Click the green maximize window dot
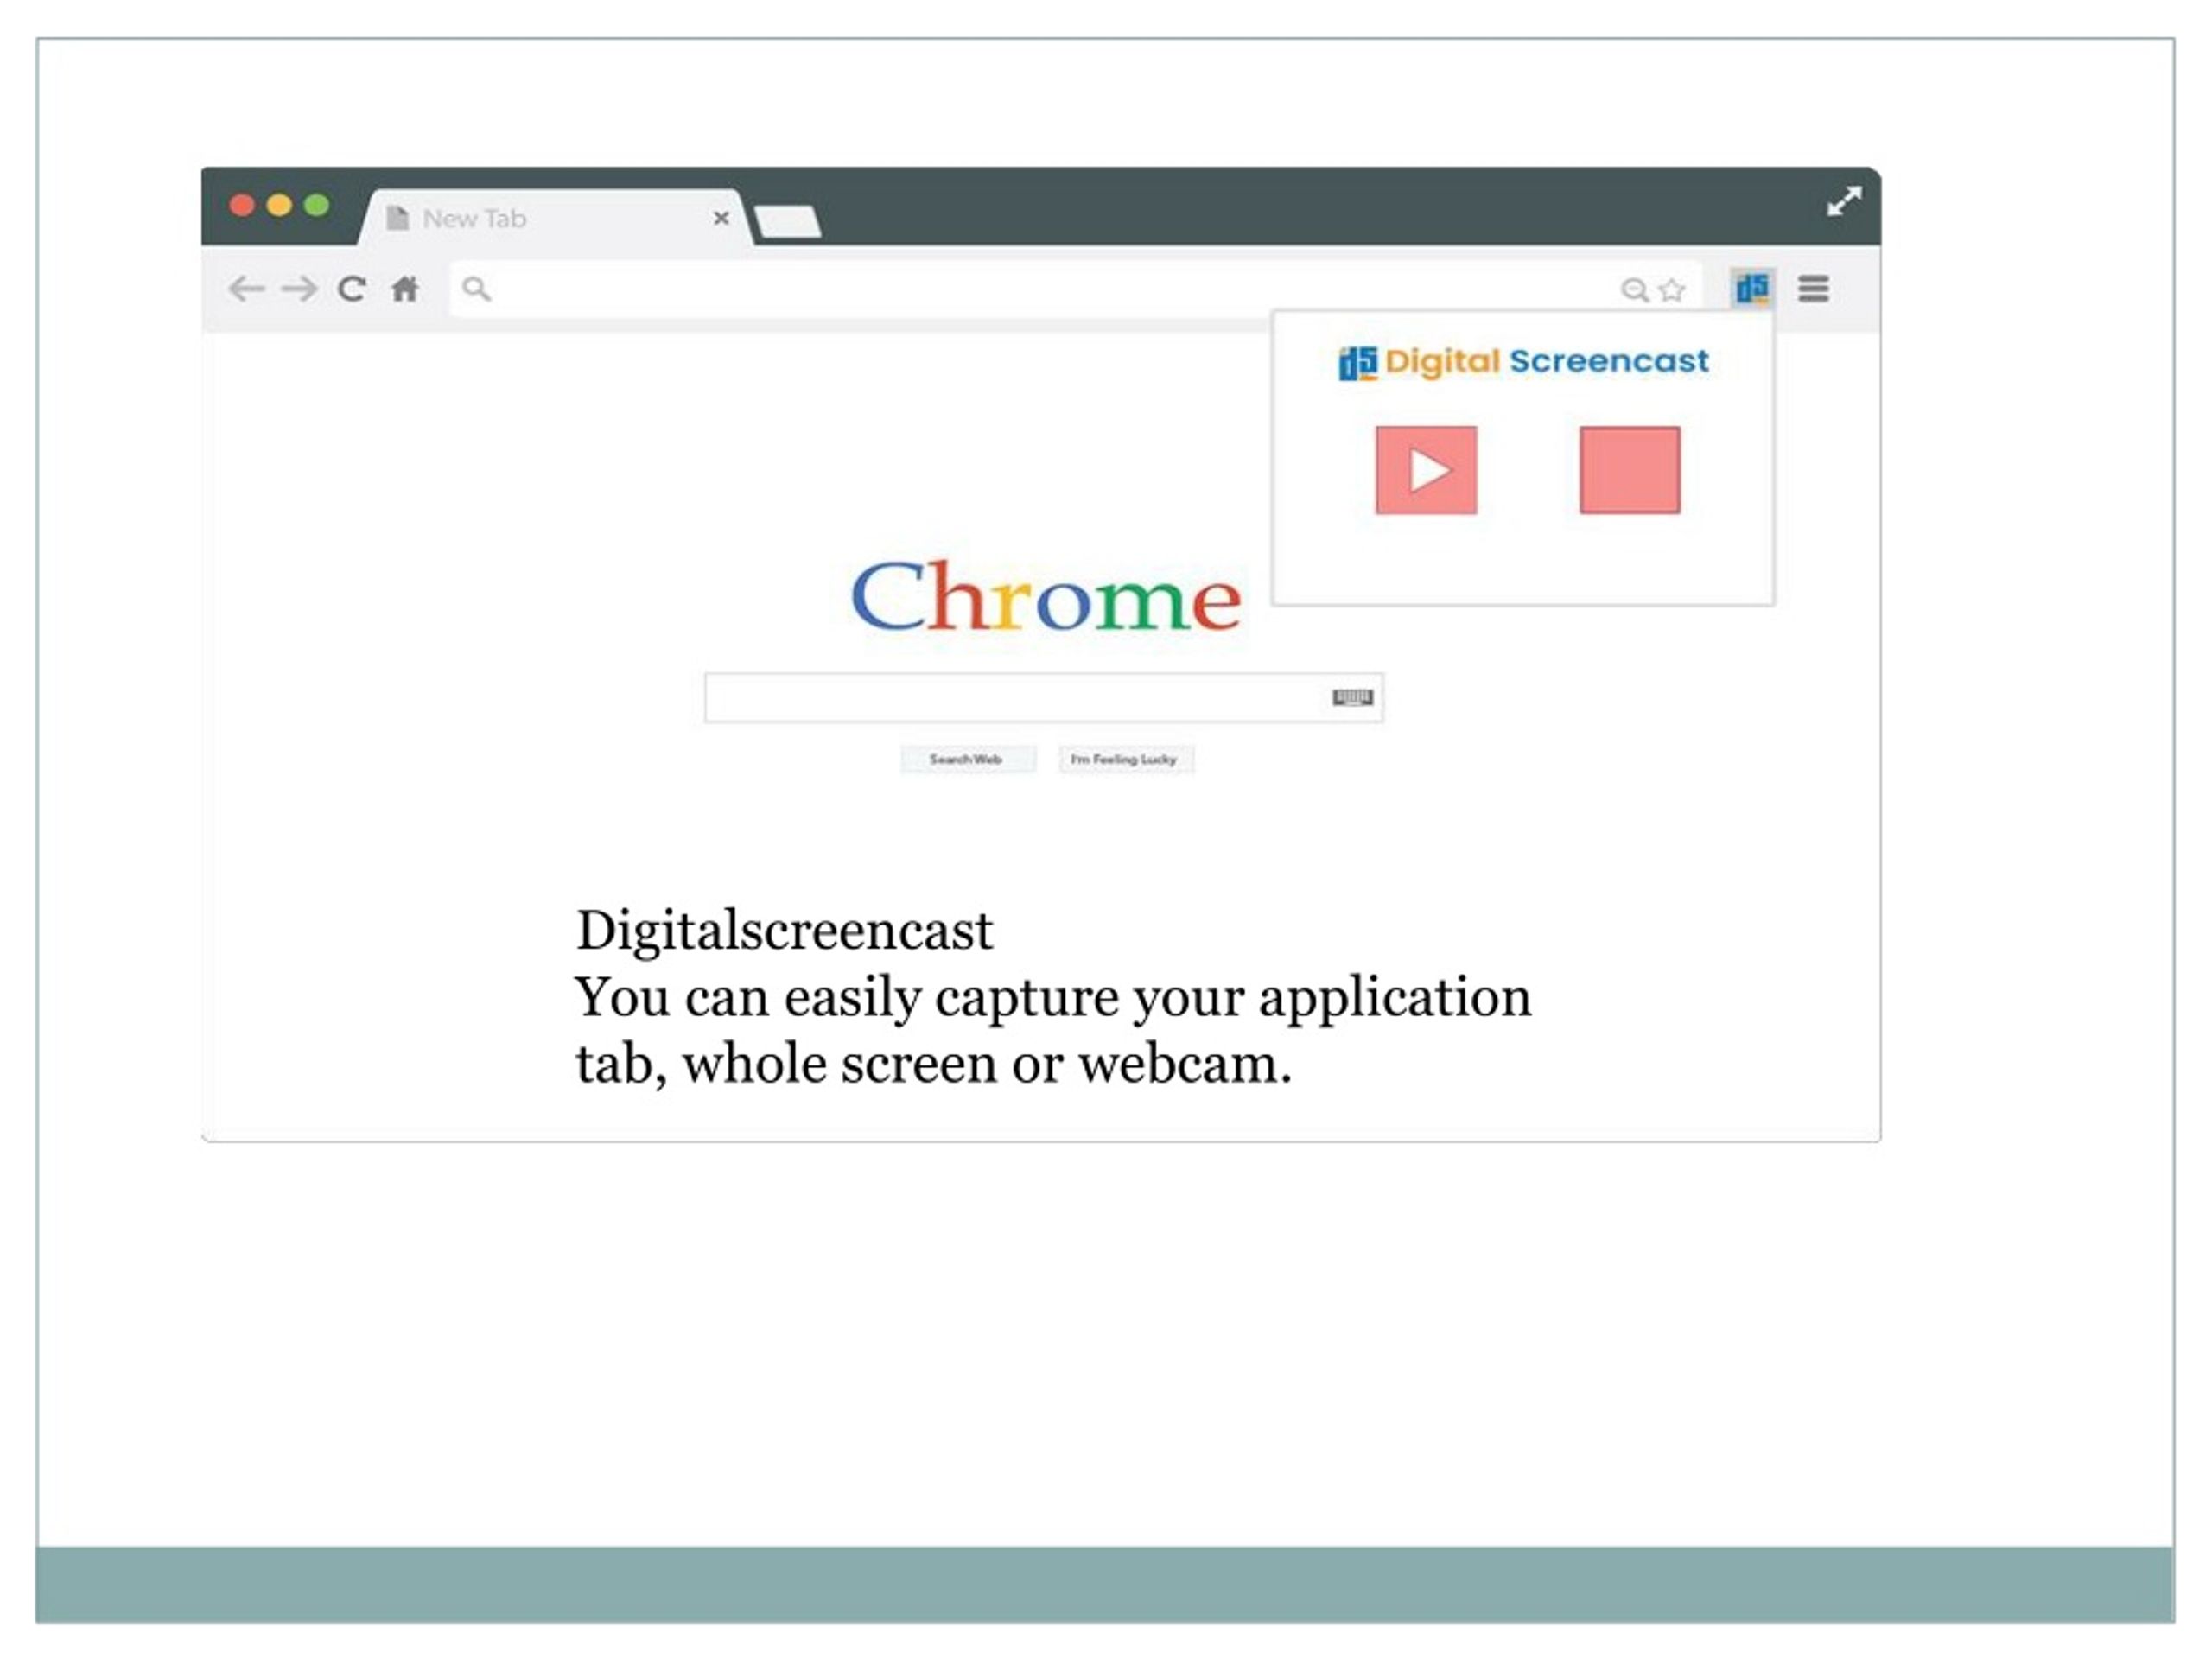Viewport: 2212px width, 1659px height. 317,205
